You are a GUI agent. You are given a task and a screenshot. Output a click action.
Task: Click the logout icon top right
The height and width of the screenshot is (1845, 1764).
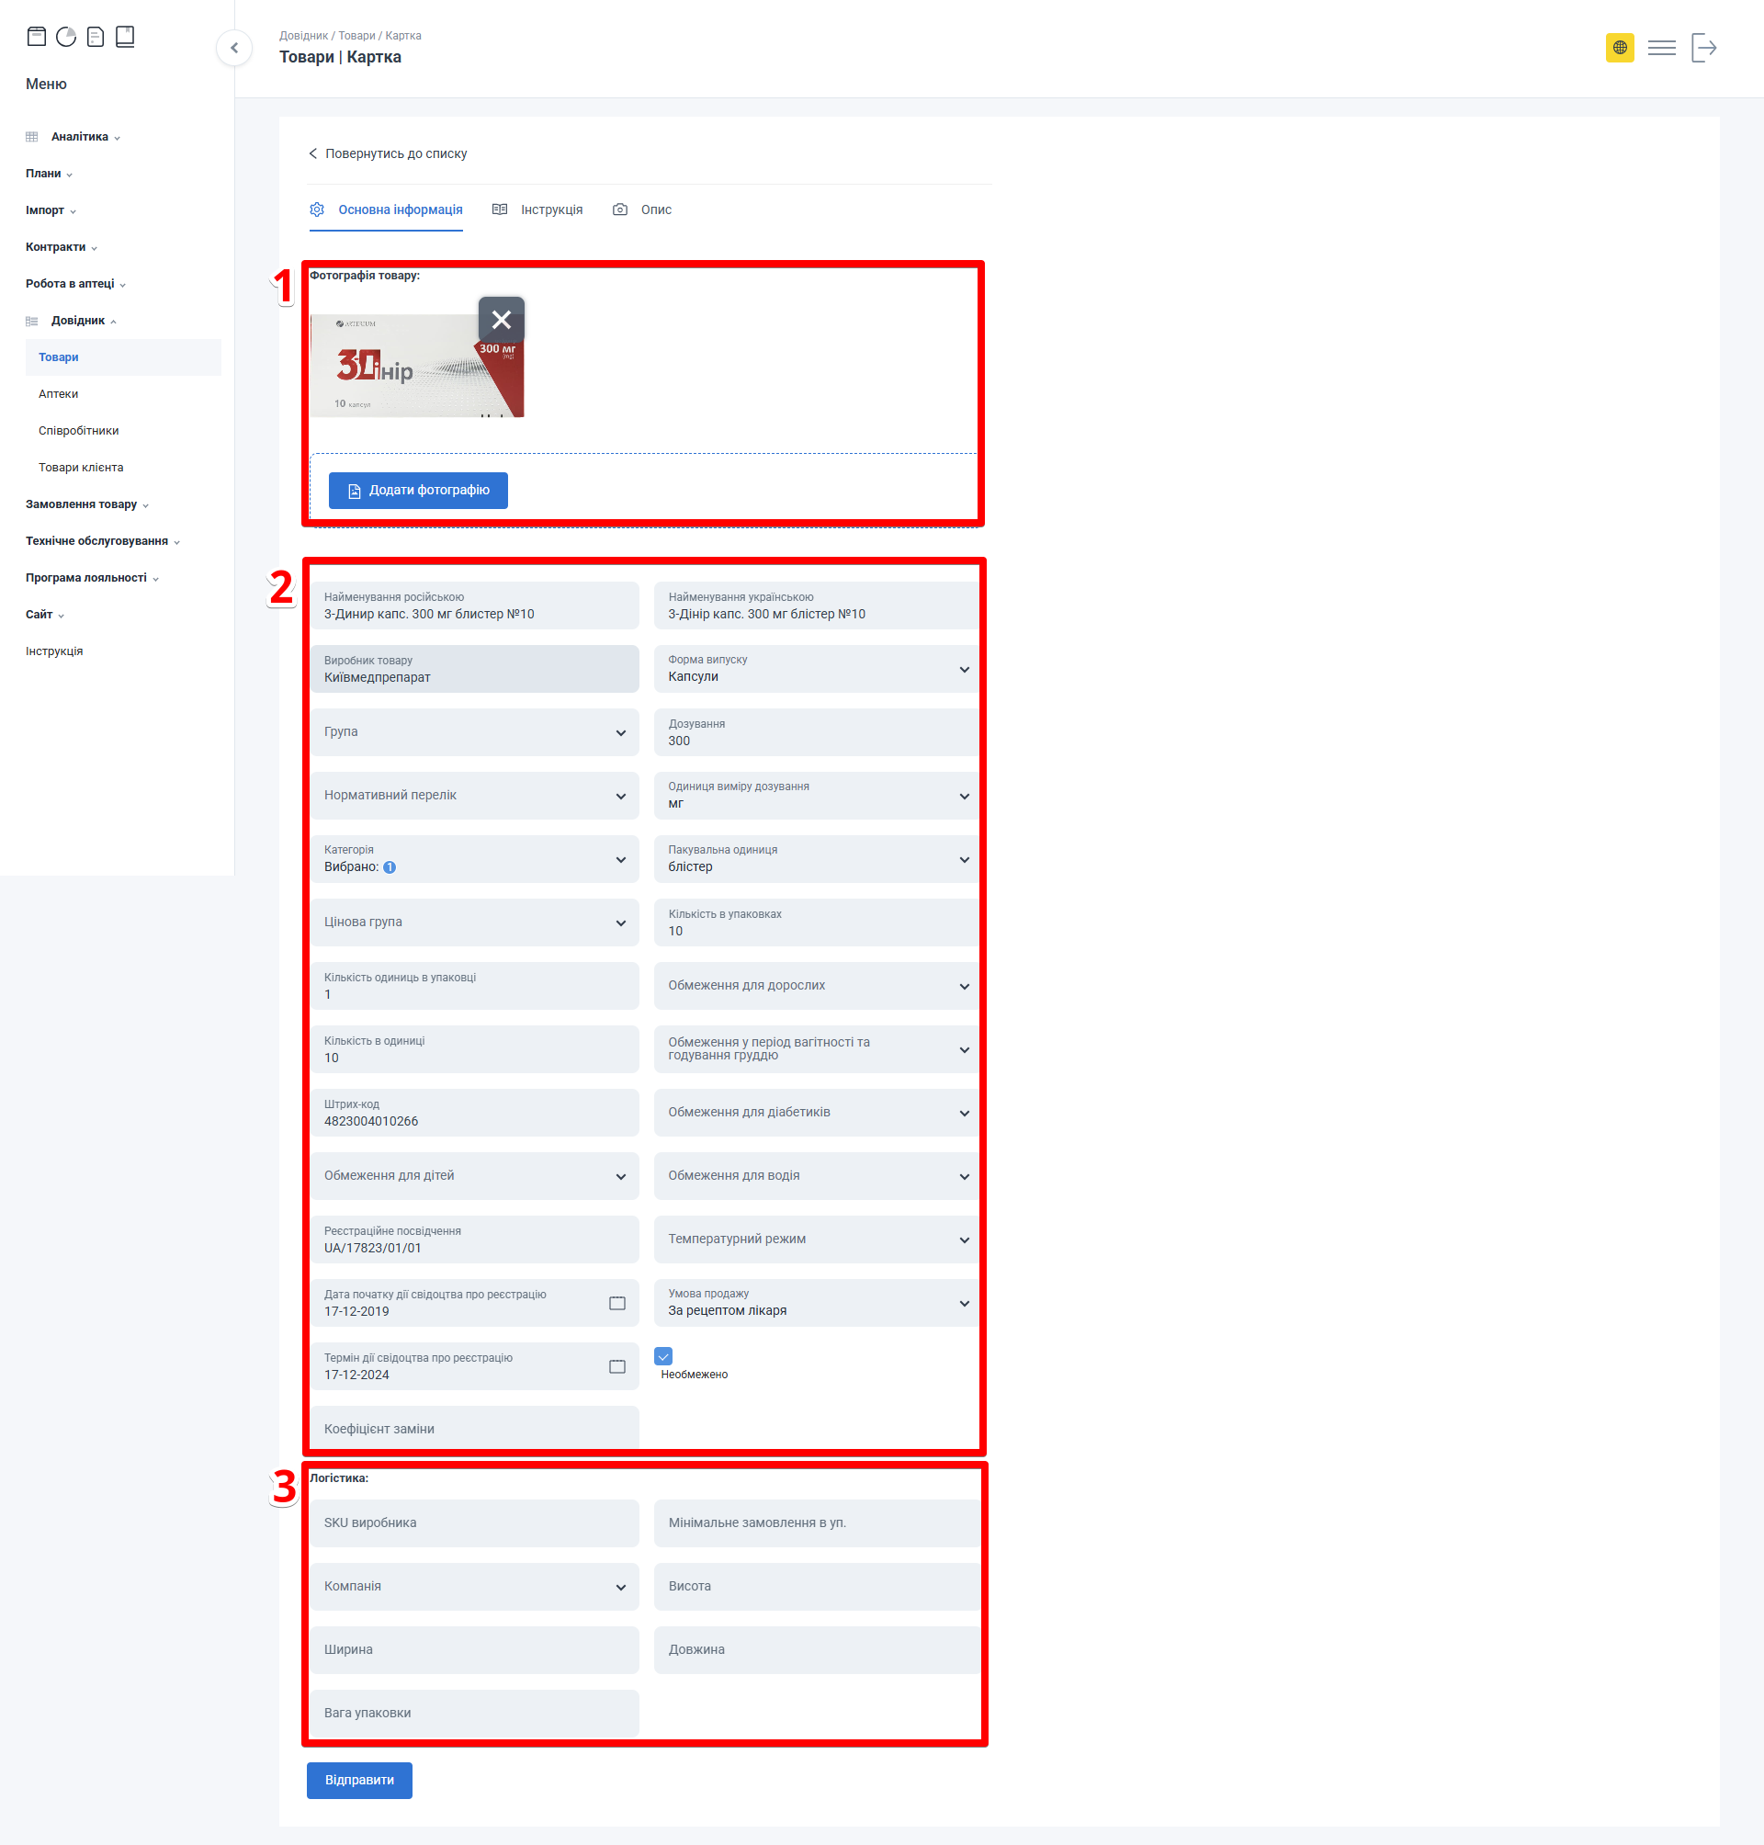click(x=1703, y=48)
